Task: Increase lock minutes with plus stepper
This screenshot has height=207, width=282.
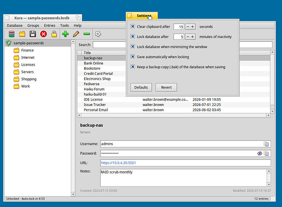Action: [192, 37]
